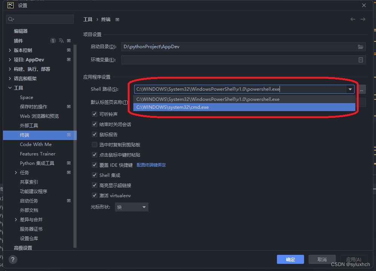The height and width of the screenshot is (271, 376).
Task: Click the PyCharm logo in title bar
Action: click(11, 5)
